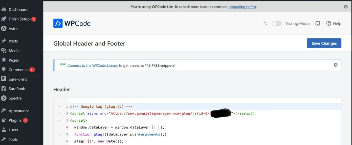
Task: Click the Comments speech bubble icon
Action: tap(3, 70)
